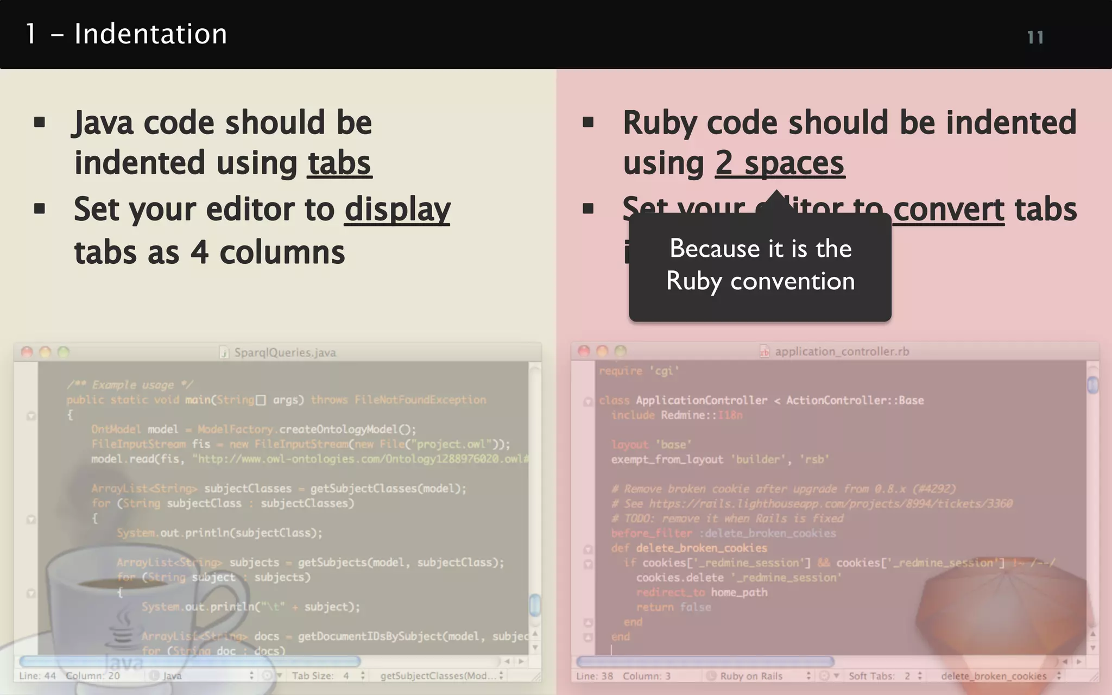Click the Java editor horizontal scrollbar thumb

[x=190, y=661]
